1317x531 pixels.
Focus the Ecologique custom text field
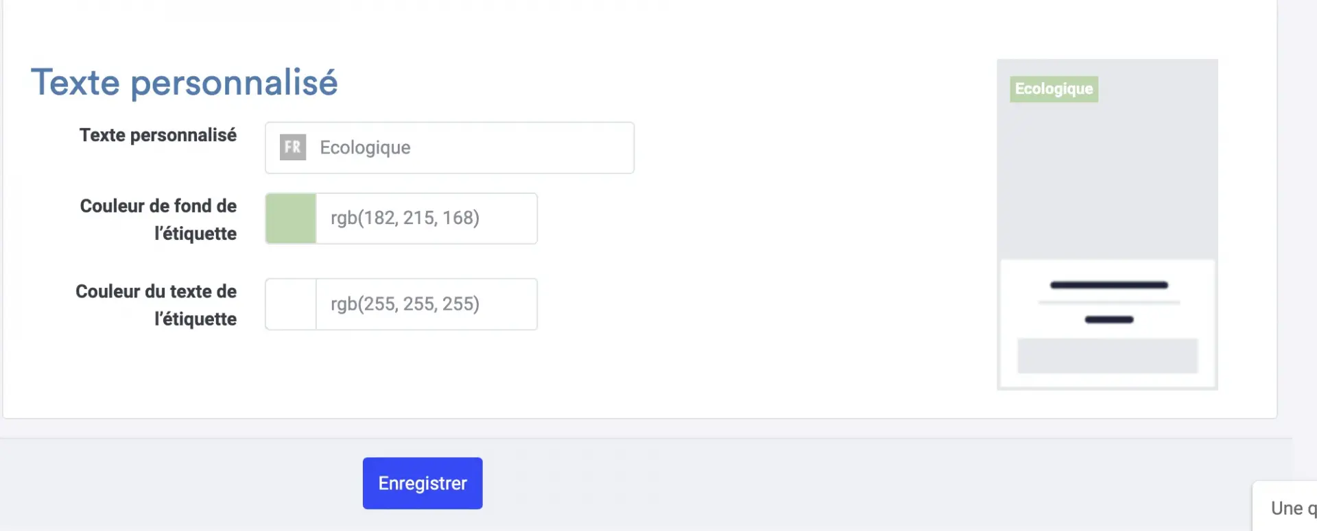point(450,148)
